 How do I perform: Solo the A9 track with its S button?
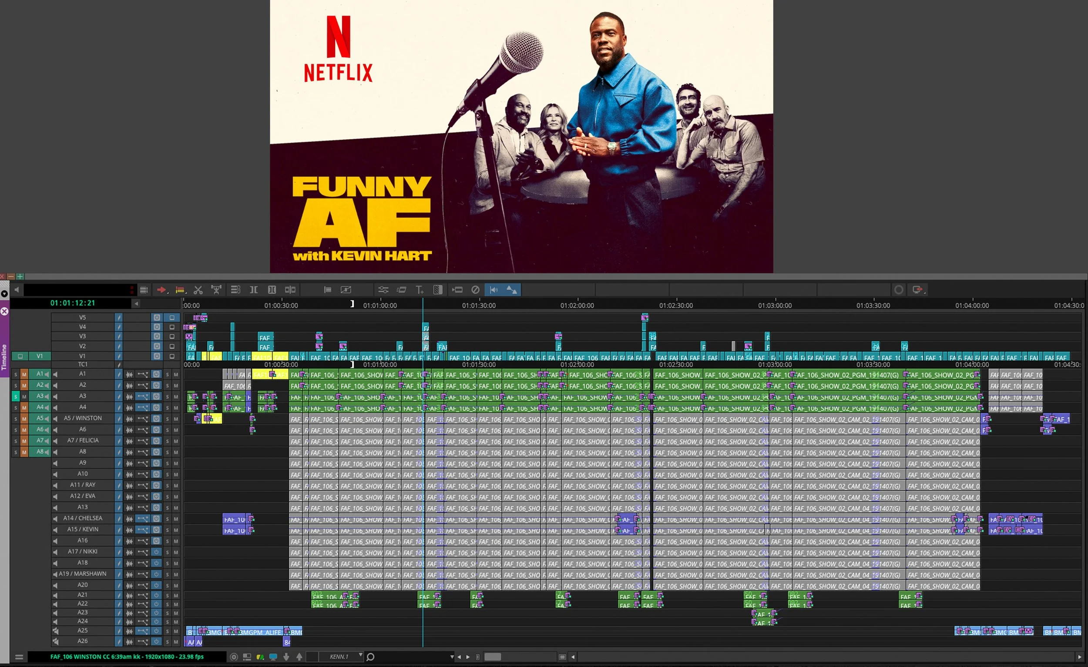(168, 463)
